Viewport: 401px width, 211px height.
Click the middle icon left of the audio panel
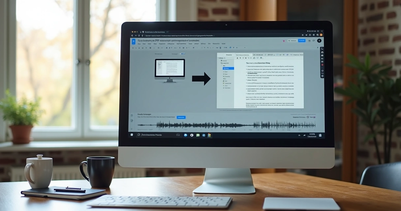click(x=132, y=121)
